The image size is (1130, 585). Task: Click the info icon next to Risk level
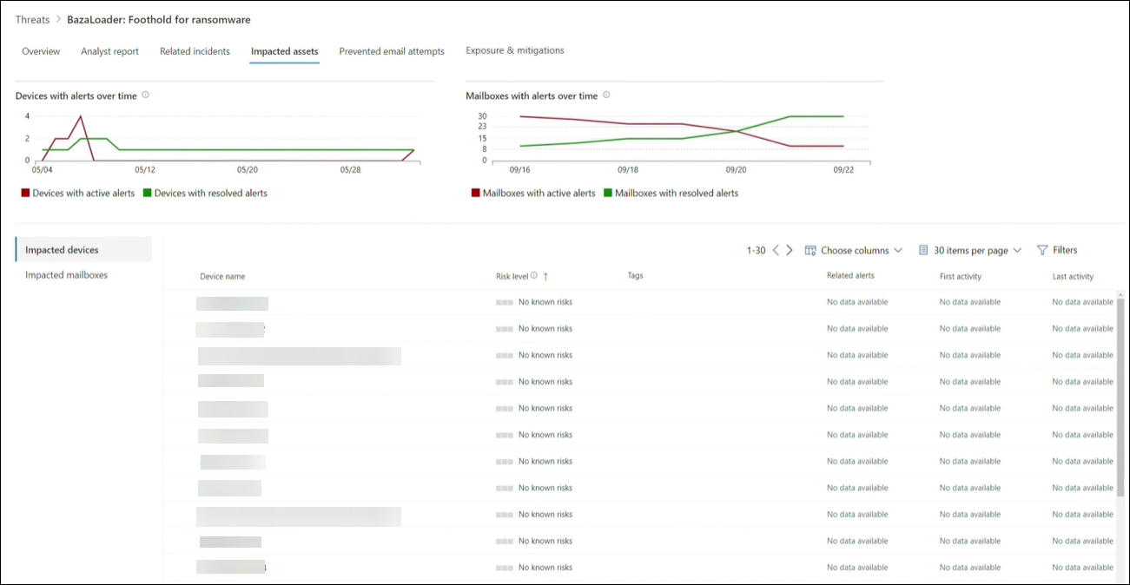(x=534, y=276)
